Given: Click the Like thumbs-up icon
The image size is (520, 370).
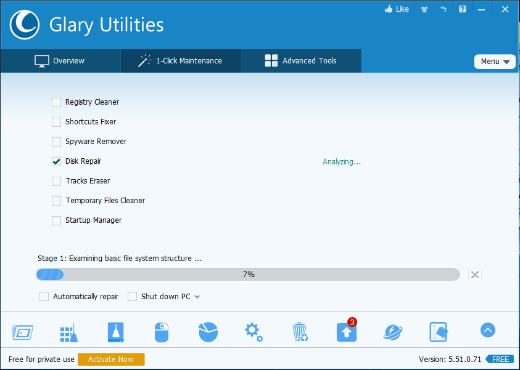Looking at the screenshot, I should [x=389, y=9].
